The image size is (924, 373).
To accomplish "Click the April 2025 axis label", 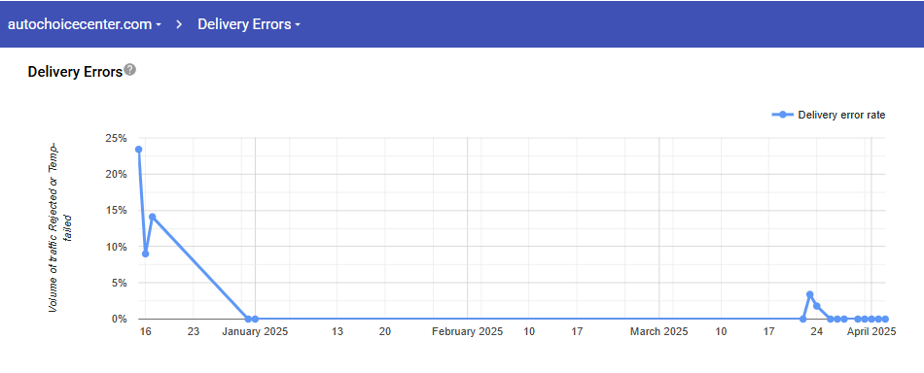I will pyautogui.click(x=871, y=332).
